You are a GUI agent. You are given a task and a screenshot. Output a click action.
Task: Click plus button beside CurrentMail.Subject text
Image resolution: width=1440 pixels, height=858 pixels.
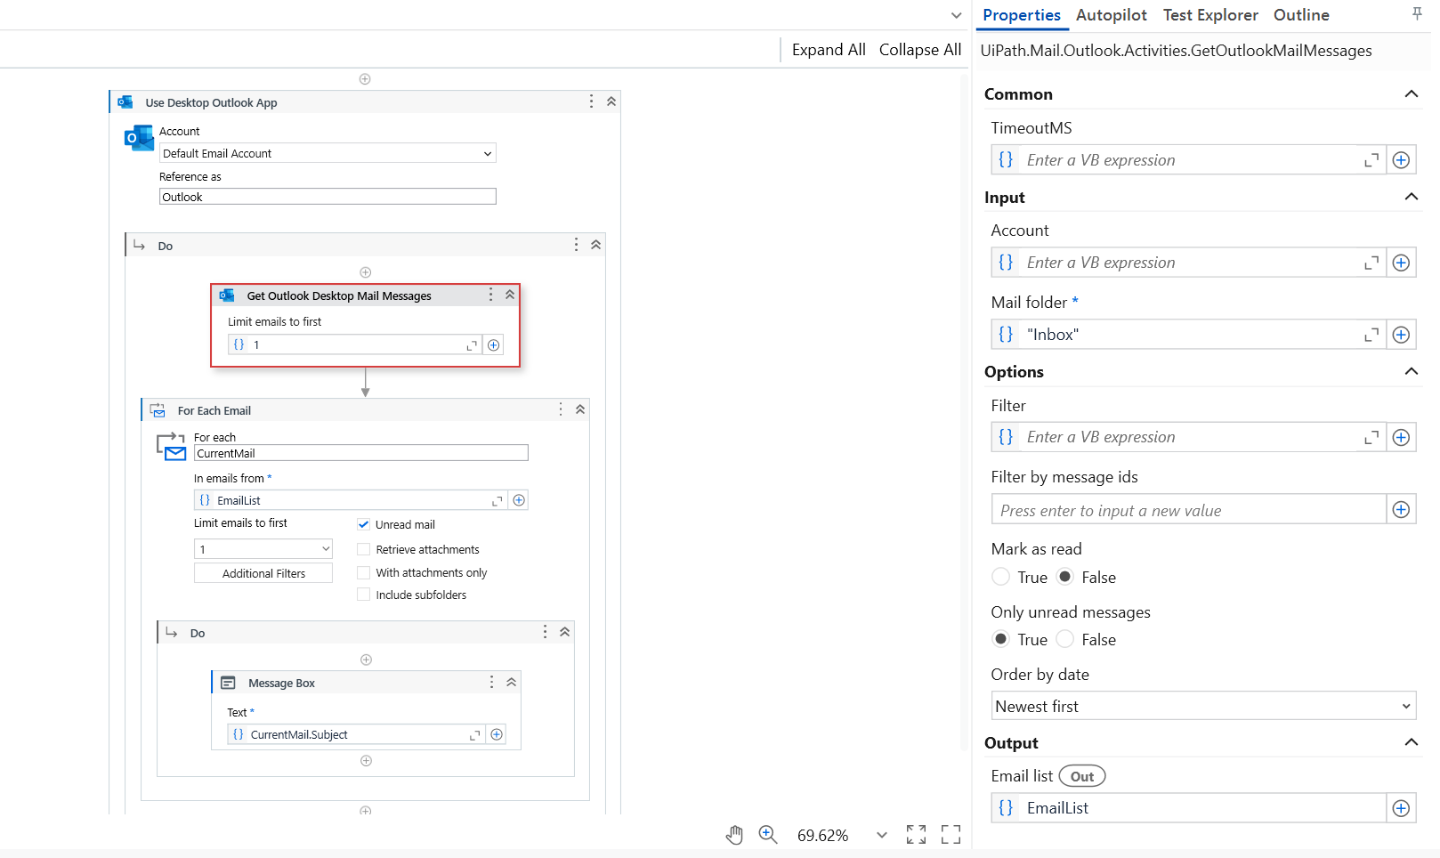[x=497, y=734]
